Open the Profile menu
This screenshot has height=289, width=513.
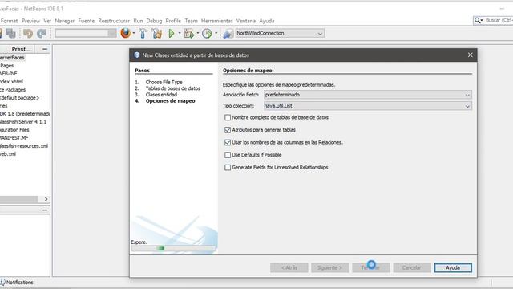[x=173, y=21]
